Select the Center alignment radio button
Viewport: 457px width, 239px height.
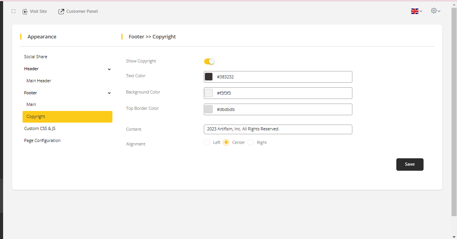(x=226, y=142)
